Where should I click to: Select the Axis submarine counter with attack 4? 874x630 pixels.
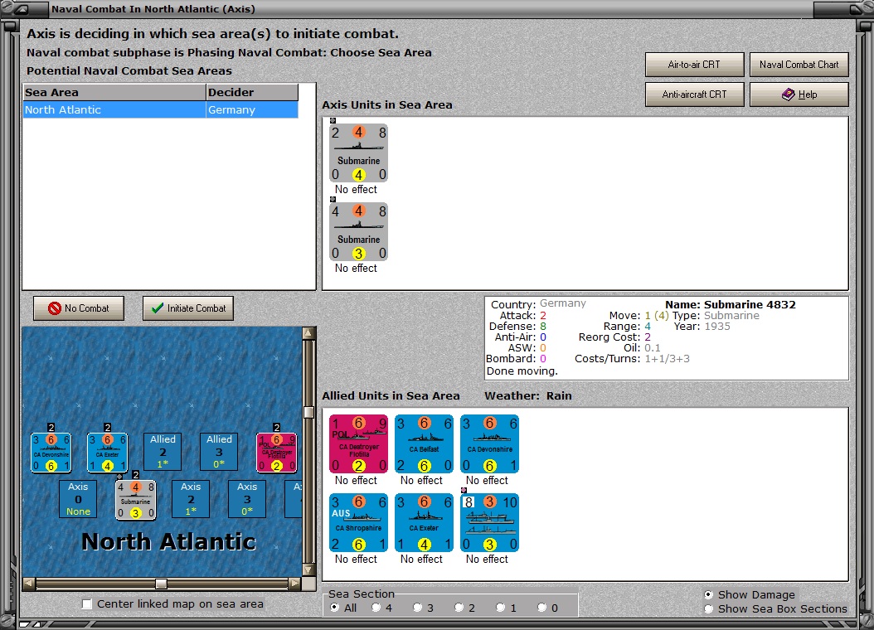358,232
